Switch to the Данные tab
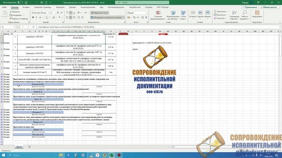Screen dimensions: 282x158 point(72,7)
